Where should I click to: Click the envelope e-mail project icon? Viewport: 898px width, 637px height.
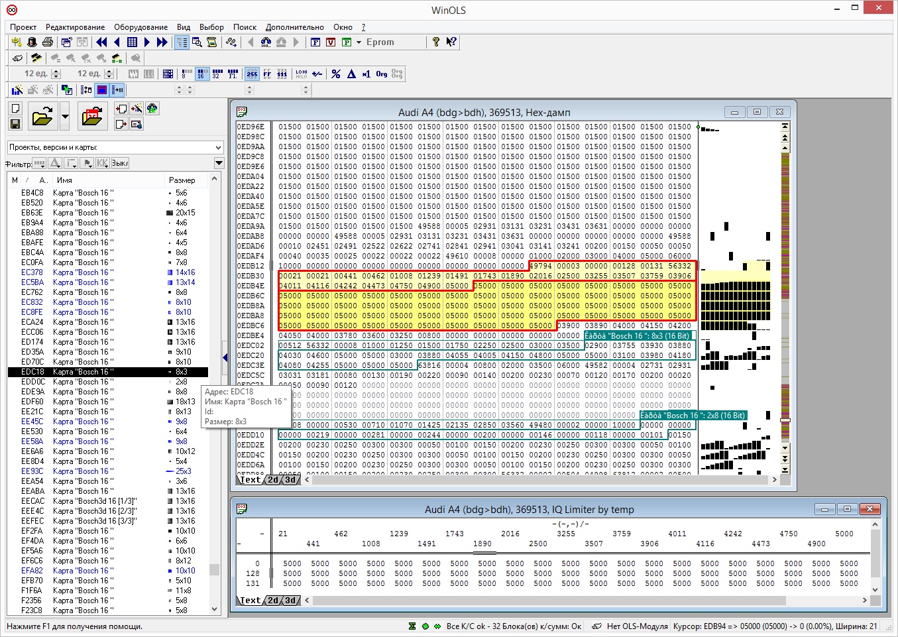[x=137, y=124]
